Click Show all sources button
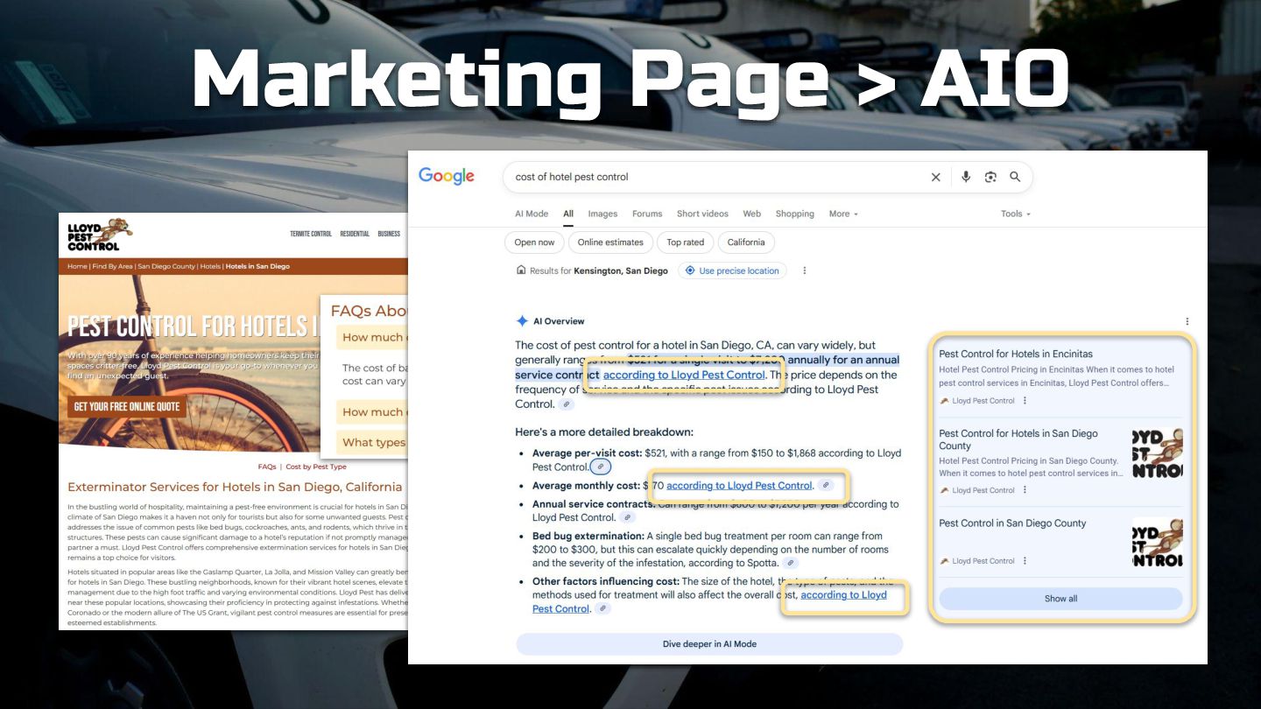Viewport: 1261px width, 709px height. pyautogui.click(x=1060, y=599)
